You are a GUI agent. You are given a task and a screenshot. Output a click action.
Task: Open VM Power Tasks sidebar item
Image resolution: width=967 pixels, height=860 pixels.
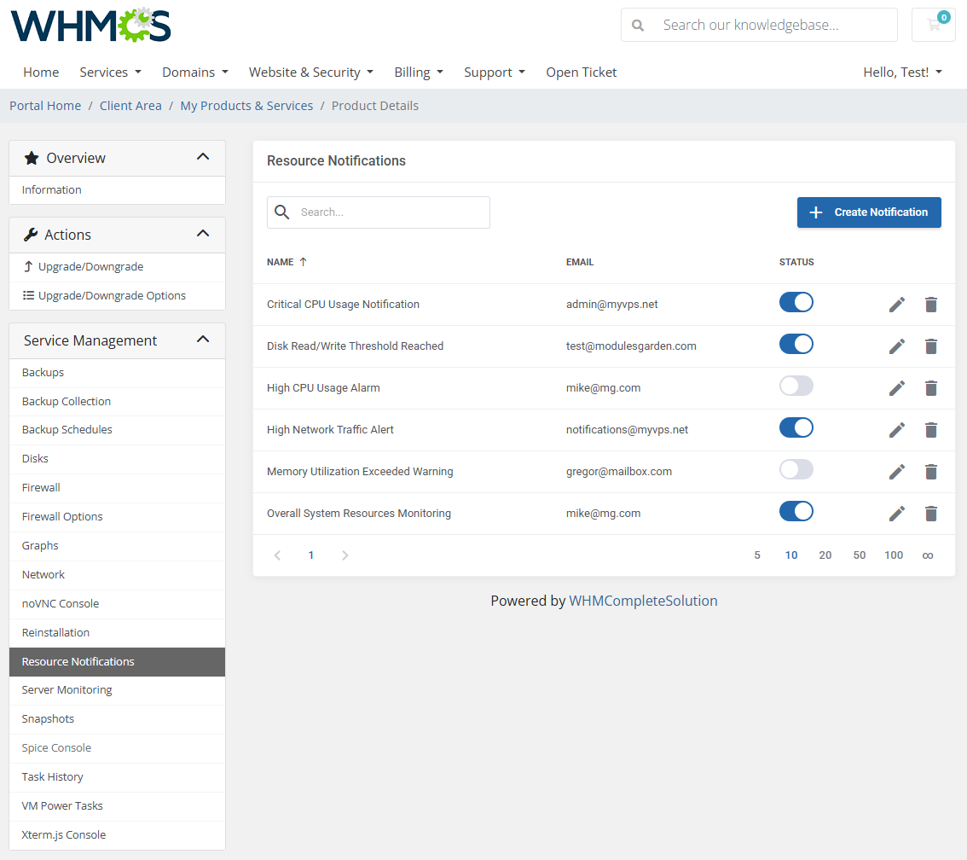[x=117, y=806]
